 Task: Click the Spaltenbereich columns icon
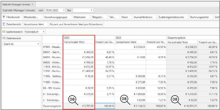pyautogui.click(x=4, y=32)
